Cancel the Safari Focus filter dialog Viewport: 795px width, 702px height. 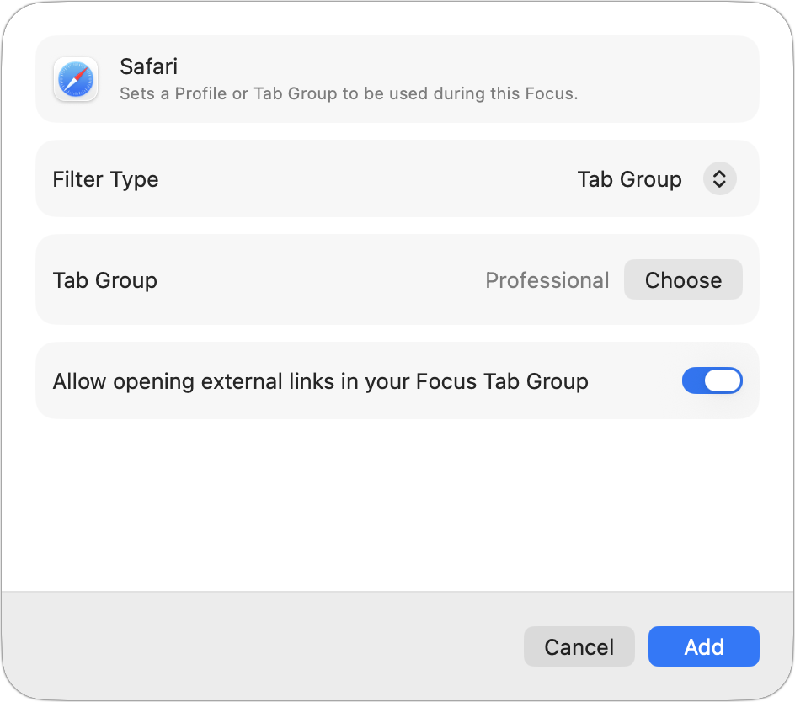tap(579, 646)
